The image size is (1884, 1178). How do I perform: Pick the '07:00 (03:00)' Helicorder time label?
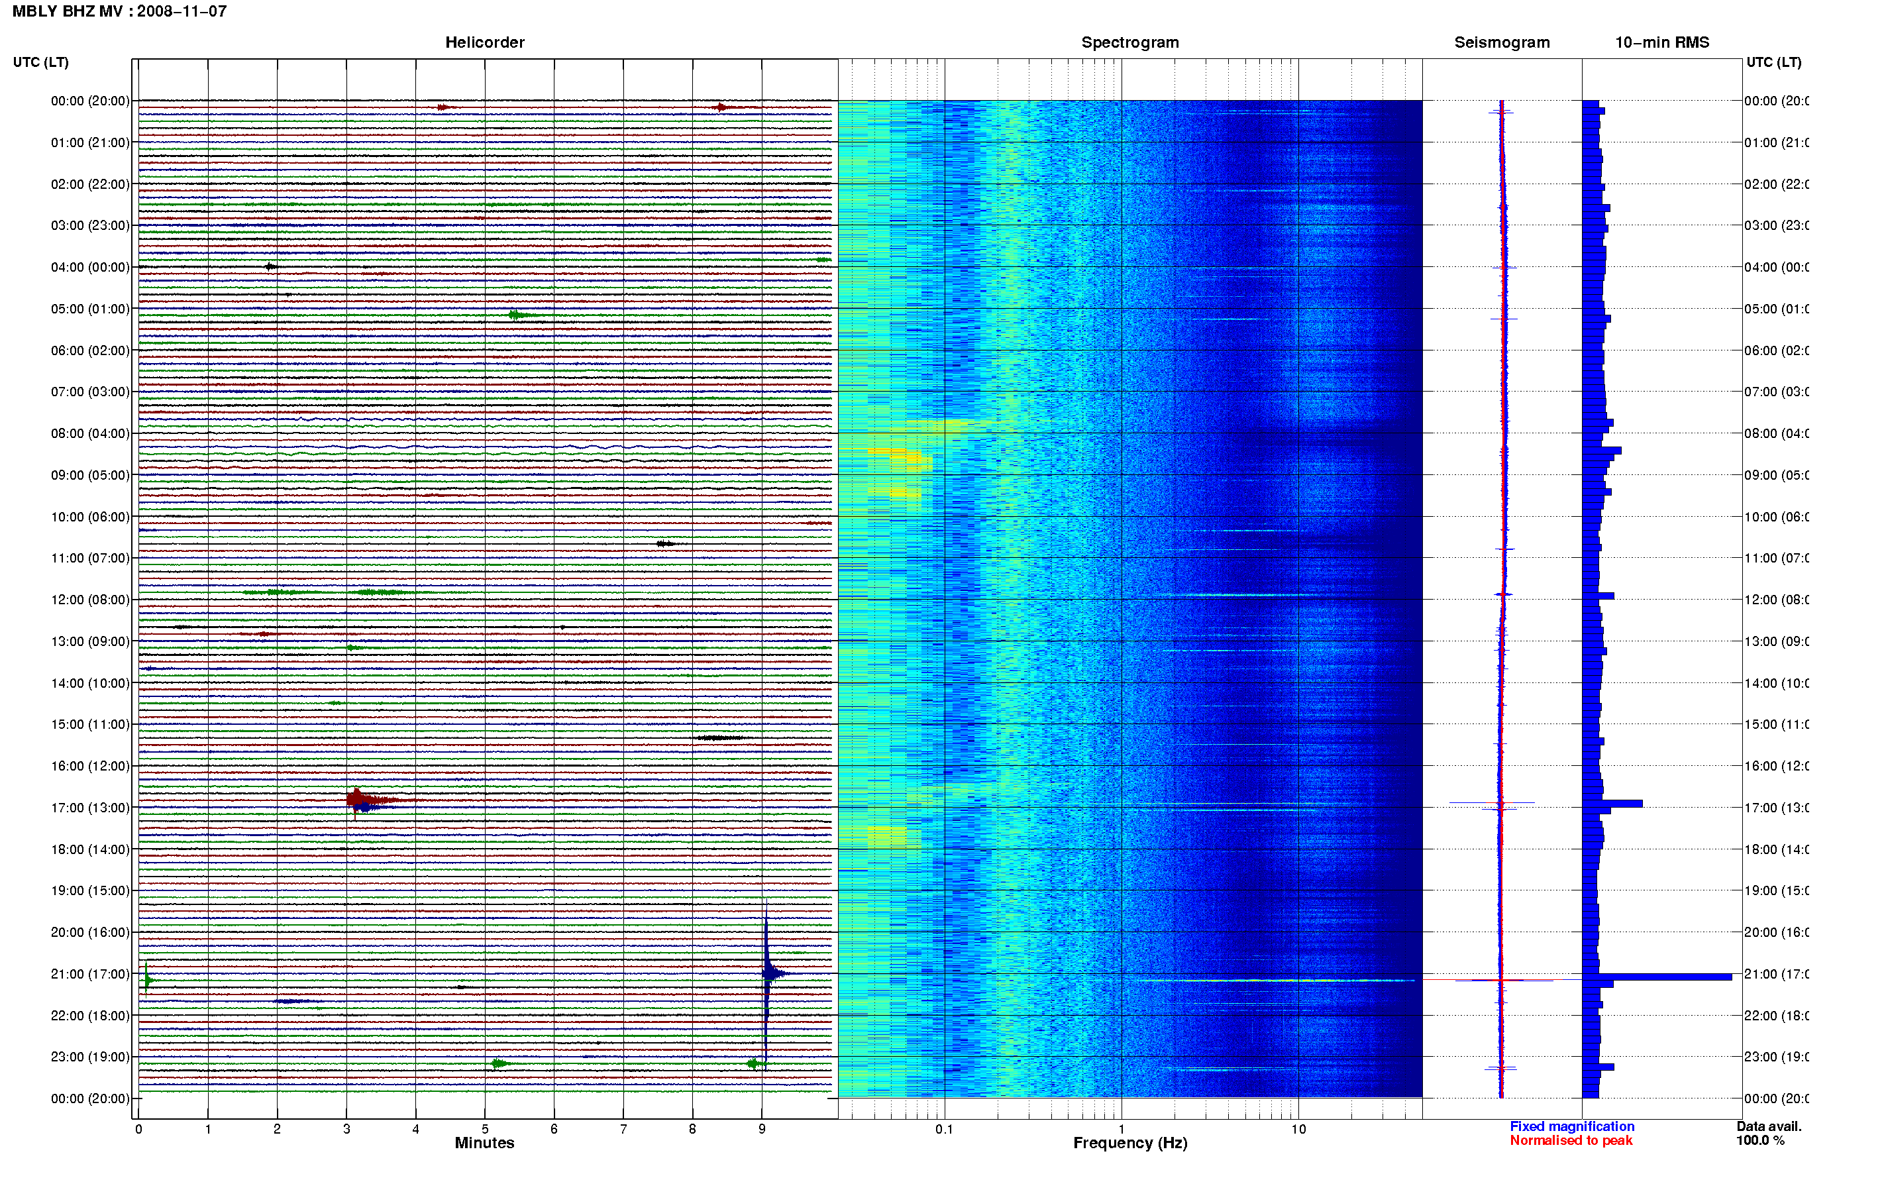tap(90, 392)
